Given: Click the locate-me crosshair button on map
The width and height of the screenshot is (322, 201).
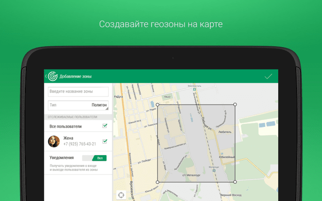Looking at the screenshot, I should [121, 195].
